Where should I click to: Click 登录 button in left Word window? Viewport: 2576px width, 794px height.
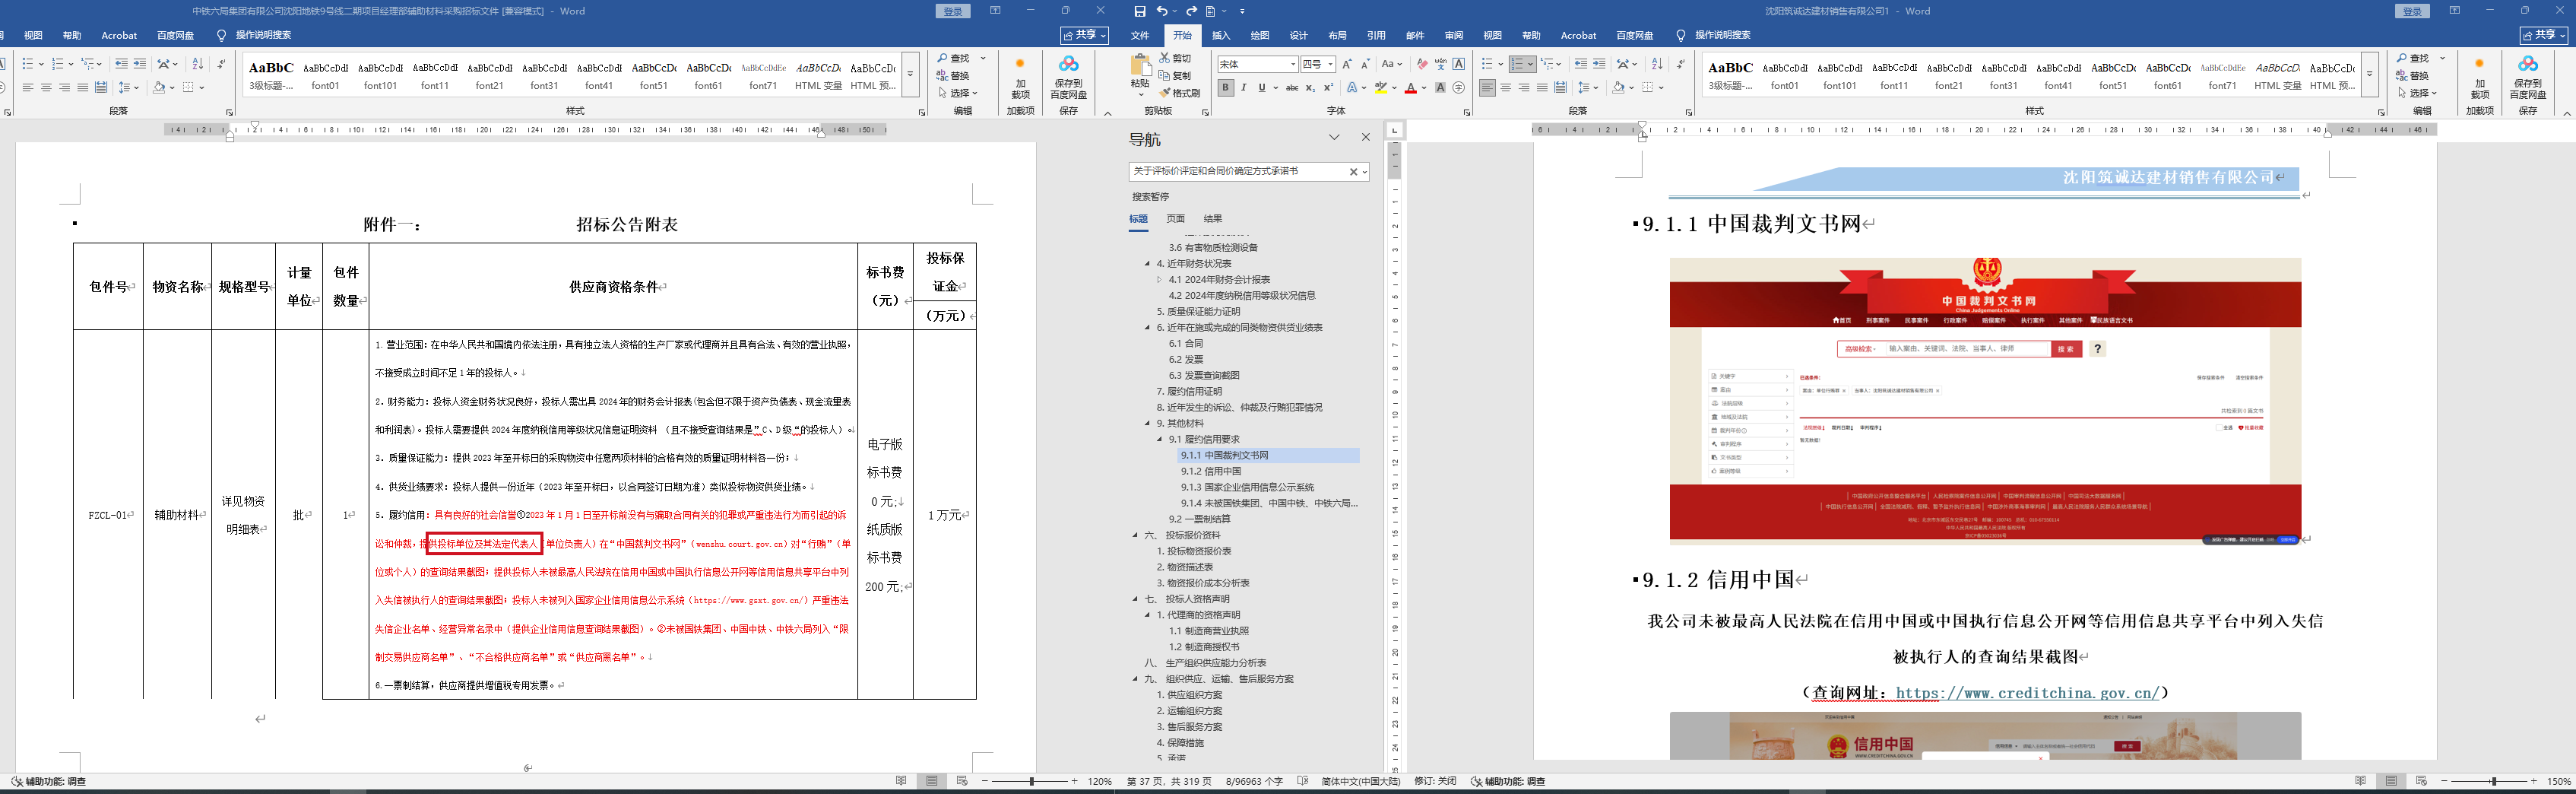[x=953, y=11]
